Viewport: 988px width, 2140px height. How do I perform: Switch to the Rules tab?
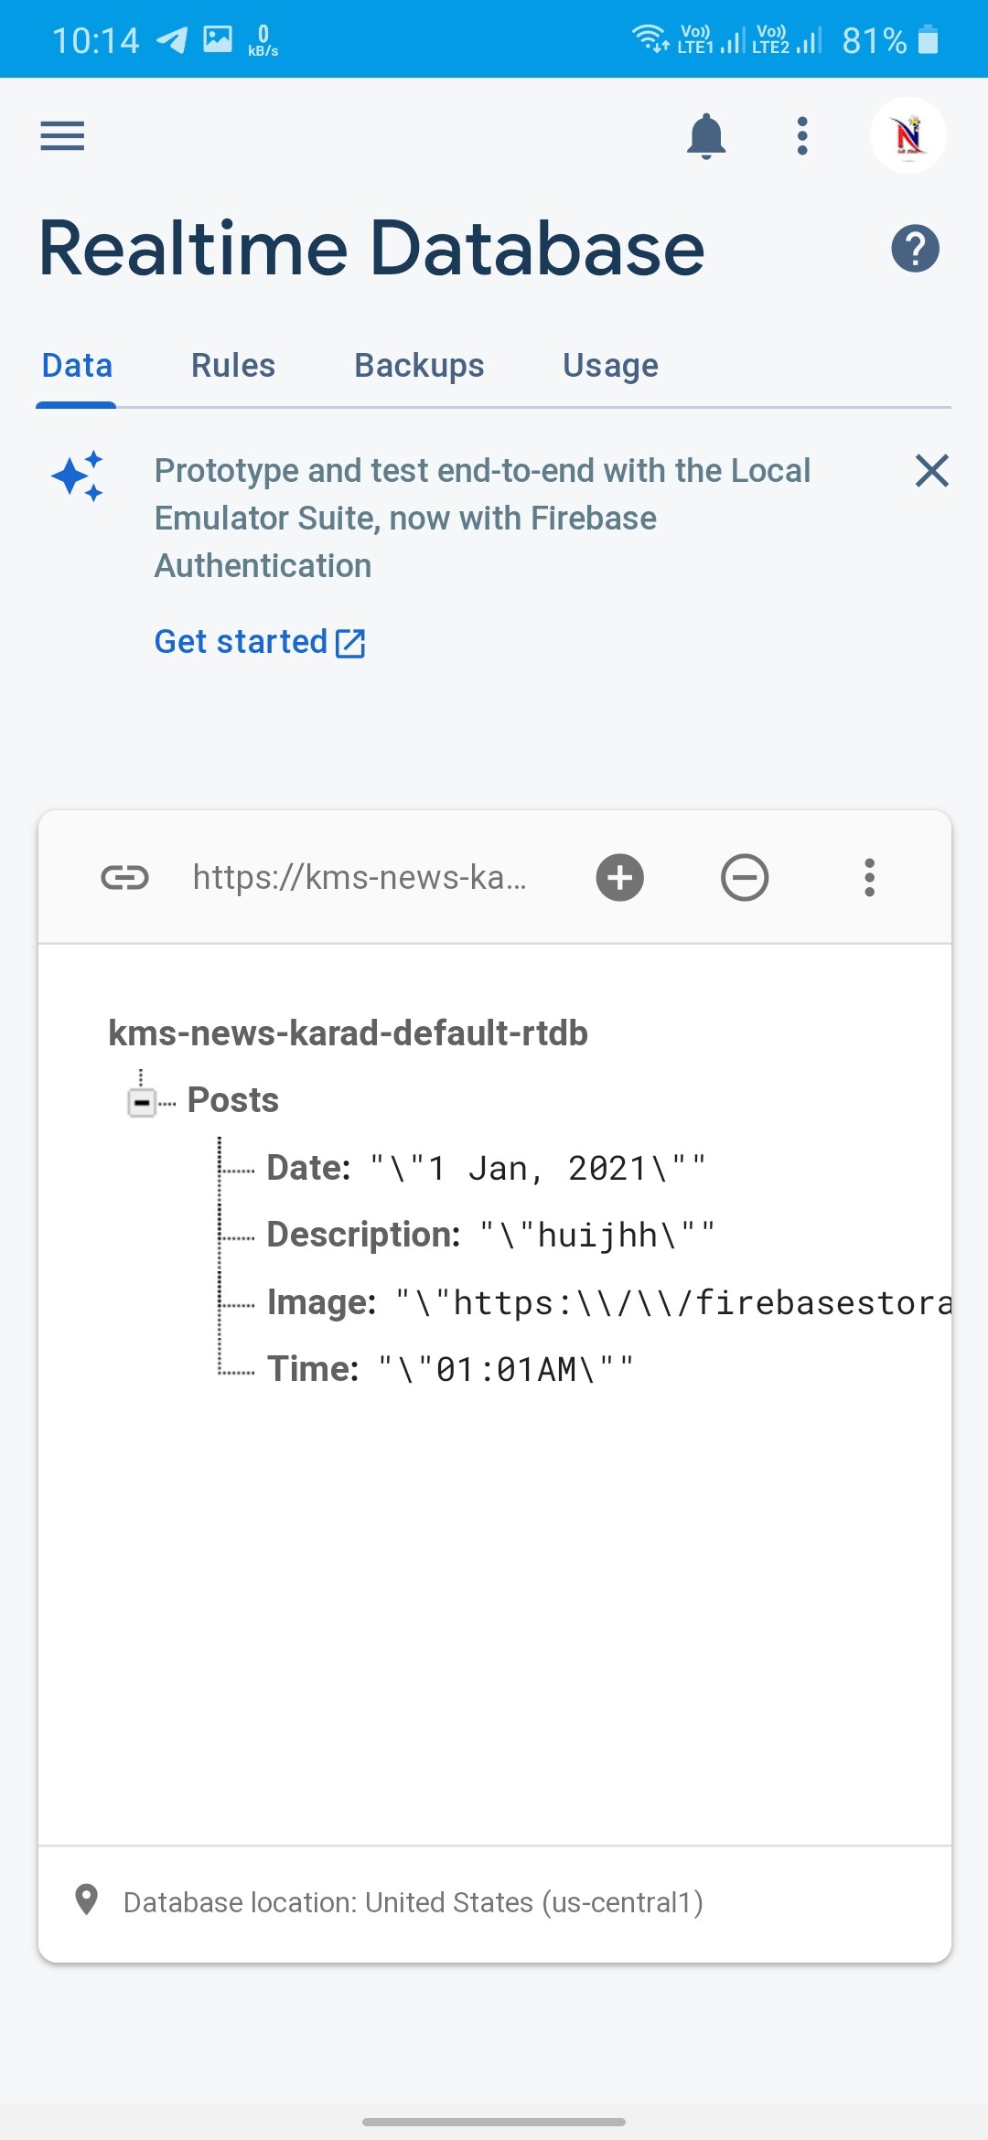click(x=233, y=366)
